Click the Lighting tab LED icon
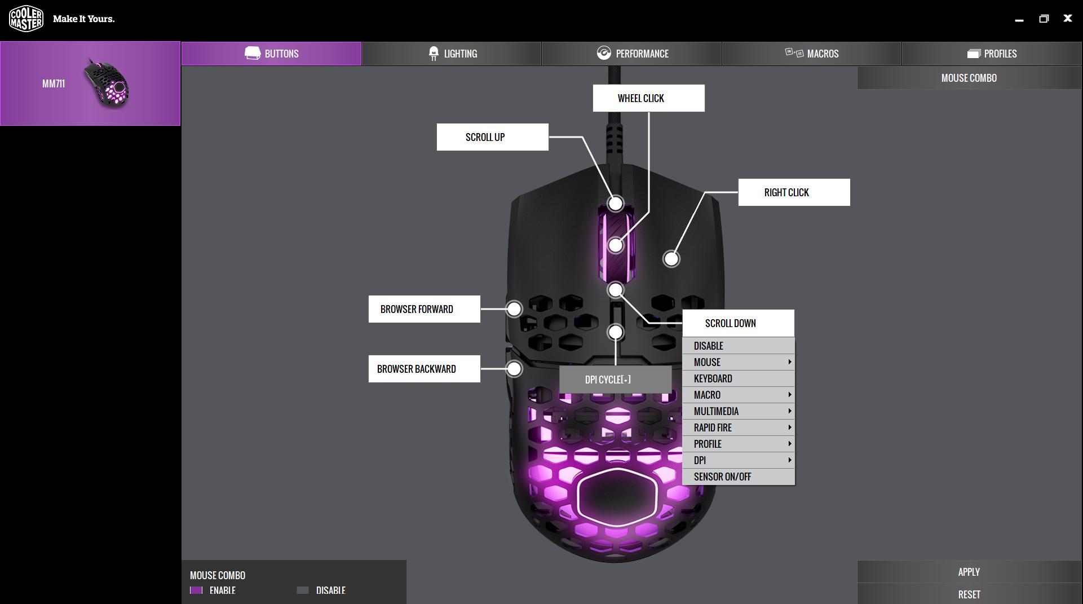This screenshot has height=604, width=1083. (434, 54)
